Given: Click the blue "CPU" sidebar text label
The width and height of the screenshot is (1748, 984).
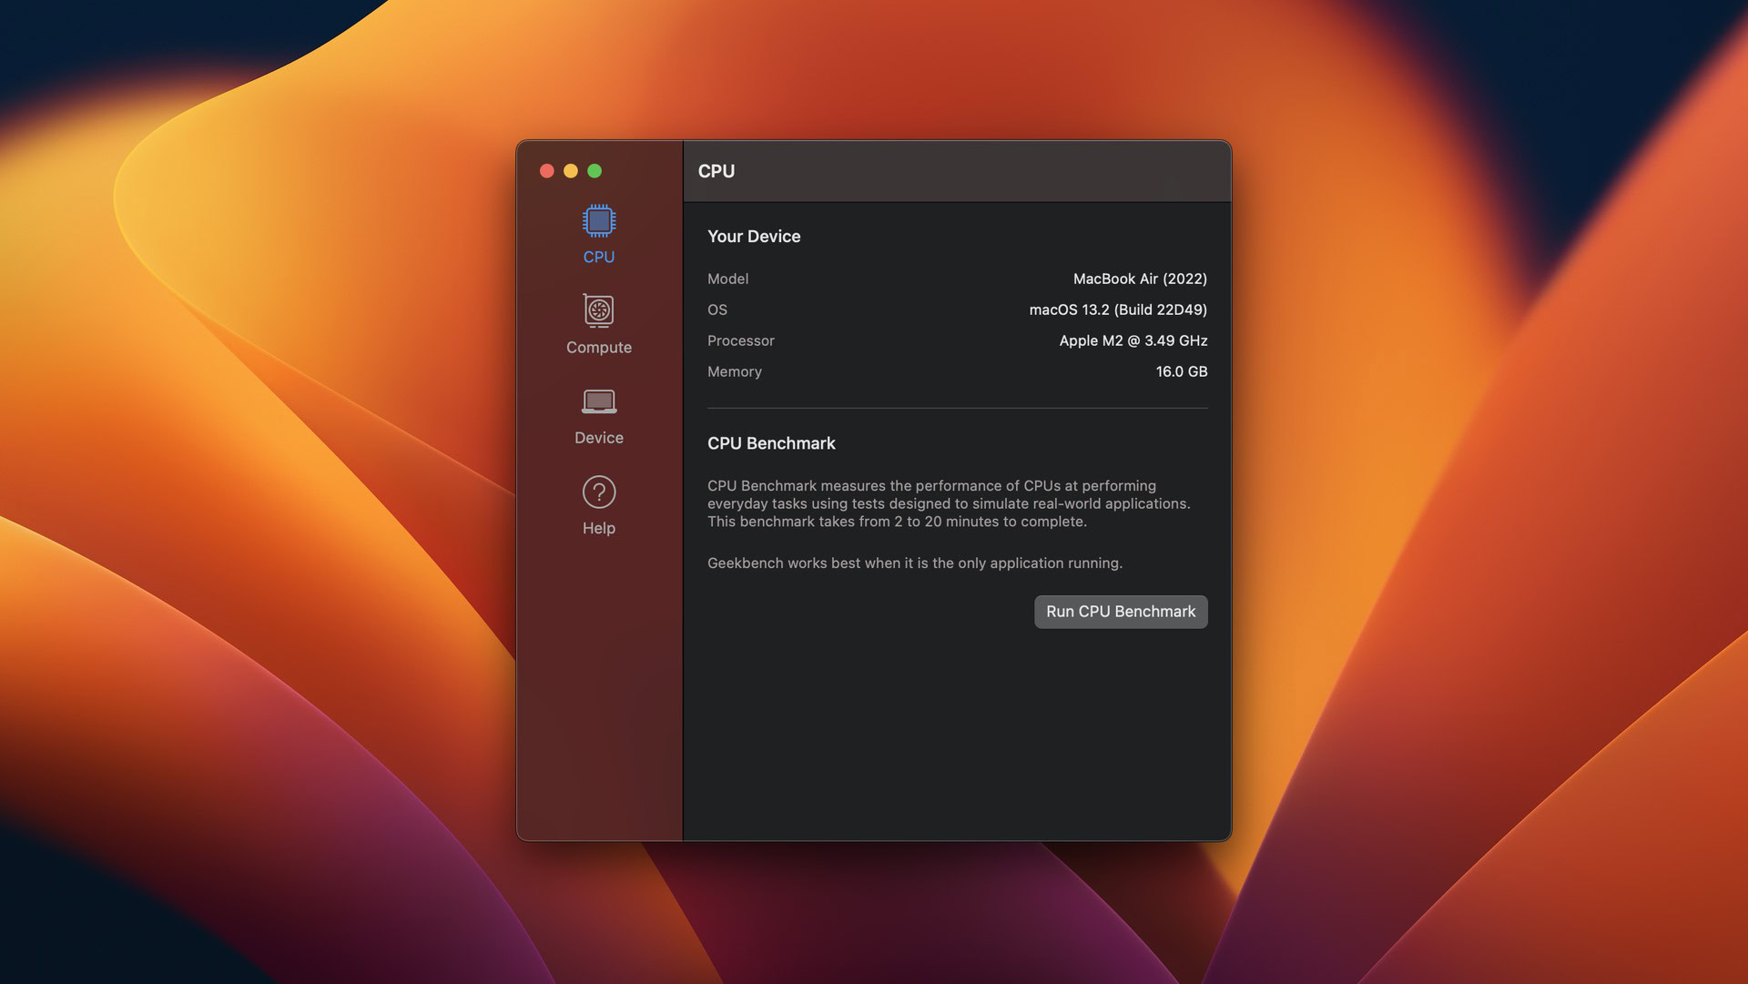Looking at the screenshot, I should [599, 258].
